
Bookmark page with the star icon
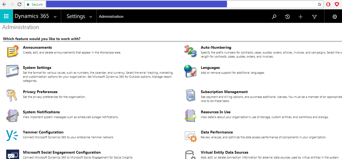[x=320, y=4]
